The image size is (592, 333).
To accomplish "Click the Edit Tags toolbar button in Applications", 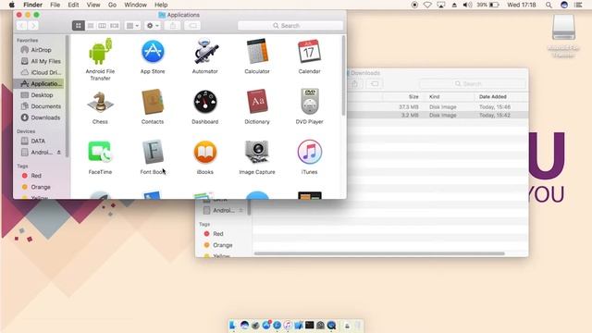I will pyautogui.click(x=192, y=26).
